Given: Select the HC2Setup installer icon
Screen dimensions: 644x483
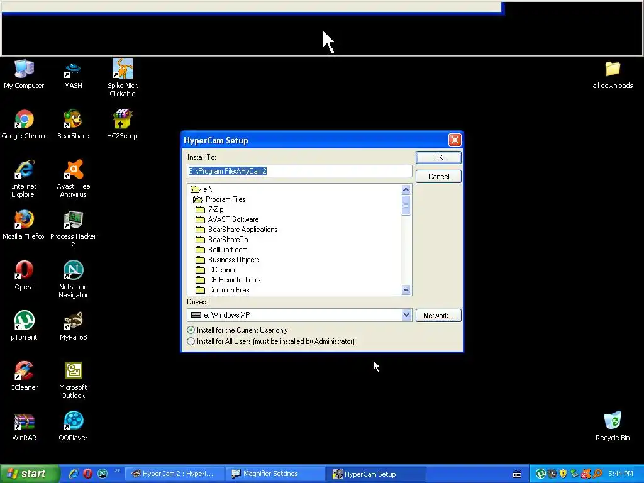Looking at the screenshot, I should coord(122,125).
